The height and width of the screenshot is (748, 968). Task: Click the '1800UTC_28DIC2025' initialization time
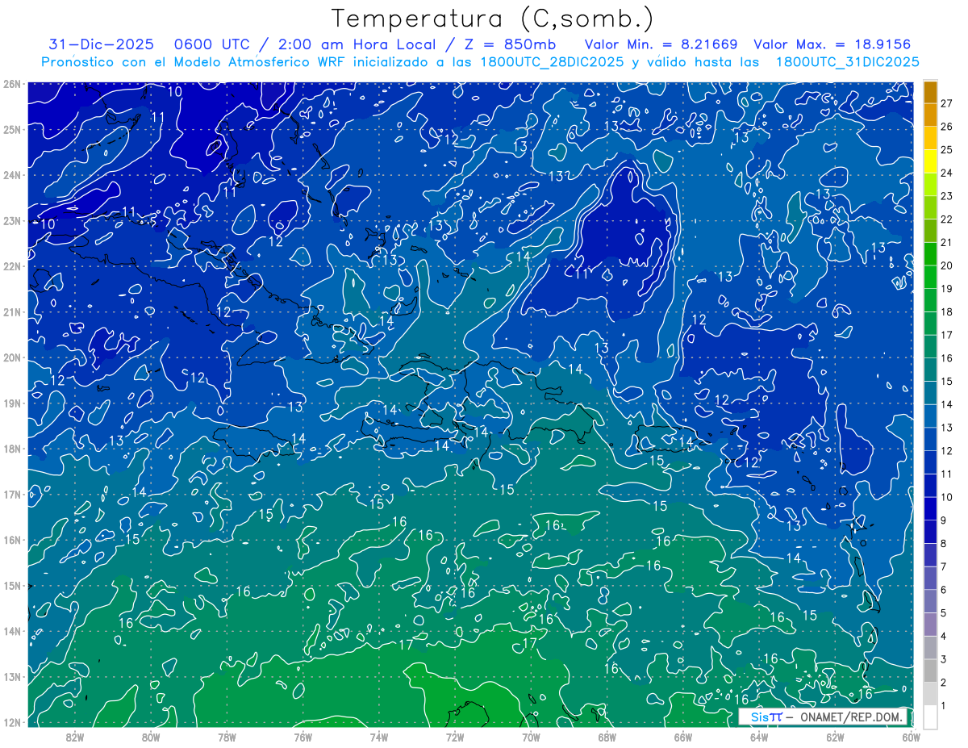coord(550,62)
